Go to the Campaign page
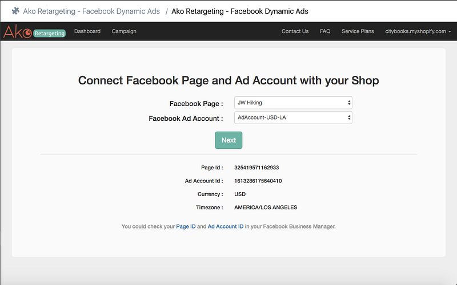The height and width of the screenshot is (285, 457). pyautogui.click(x=124, y=31)
